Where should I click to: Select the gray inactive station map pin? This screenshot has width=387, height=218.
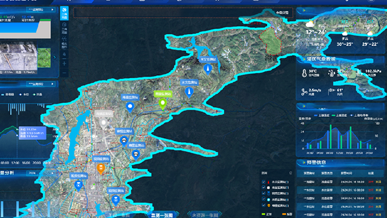point(103,123)
